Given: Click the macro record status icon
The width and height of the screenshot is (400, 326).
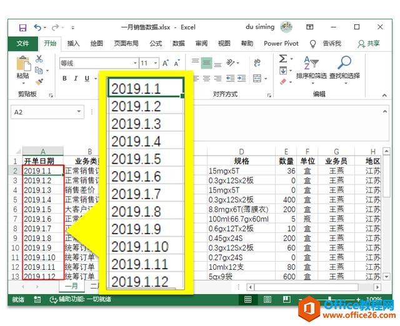Looking at the screenshot, I should point(37,300).
